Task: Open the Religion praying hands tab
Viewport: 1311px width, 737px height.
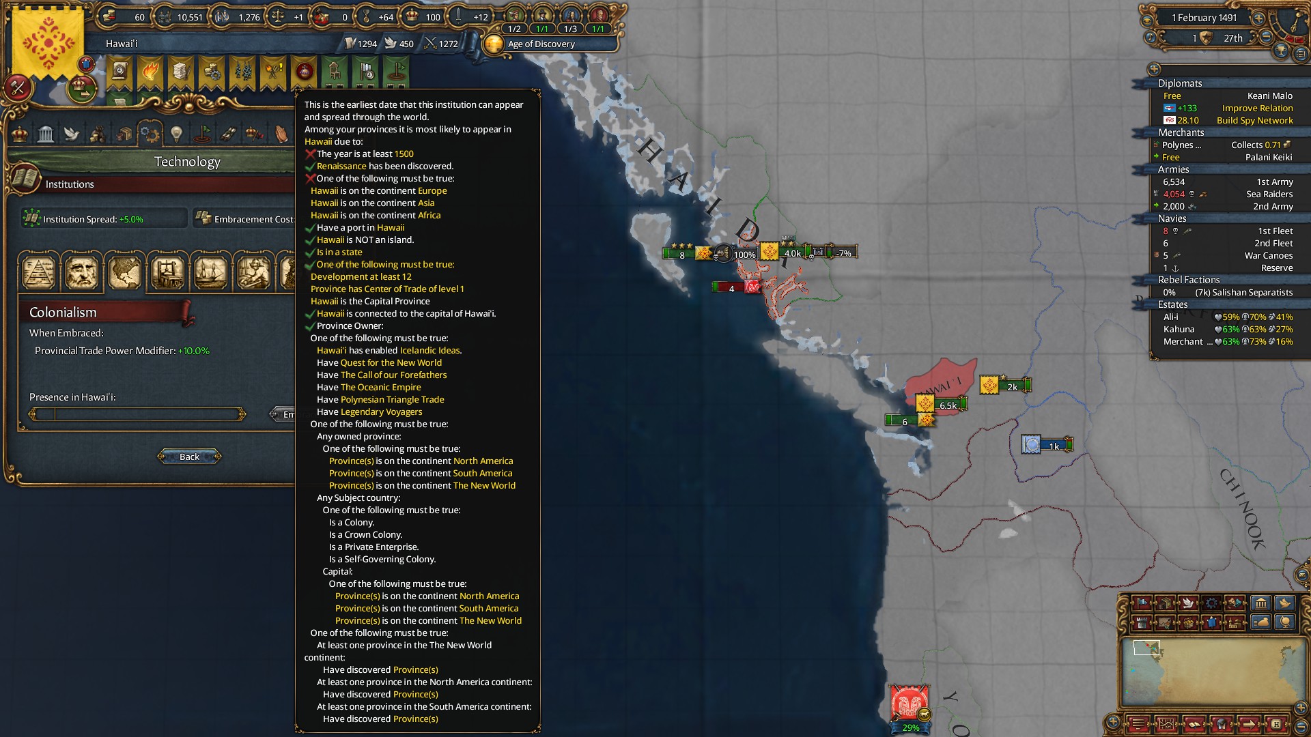Action: point(281,133)
